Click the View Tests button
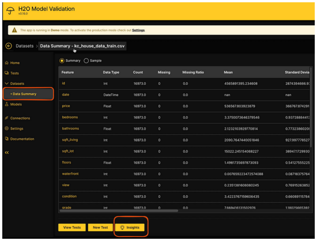The image size is (317, 241). [x=72, y=227]
